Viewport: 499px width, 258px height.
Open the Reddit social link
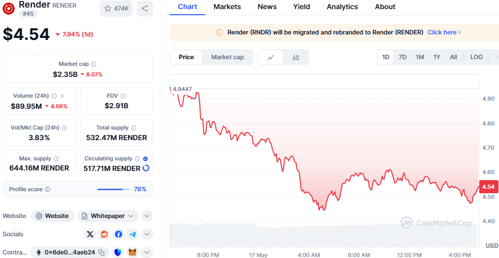[x=104, y=235]
